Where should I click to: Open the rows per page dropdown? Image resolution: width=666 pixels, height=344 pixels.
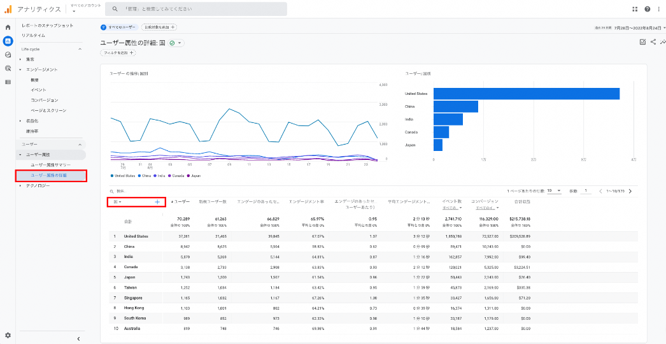coord(555,191)
